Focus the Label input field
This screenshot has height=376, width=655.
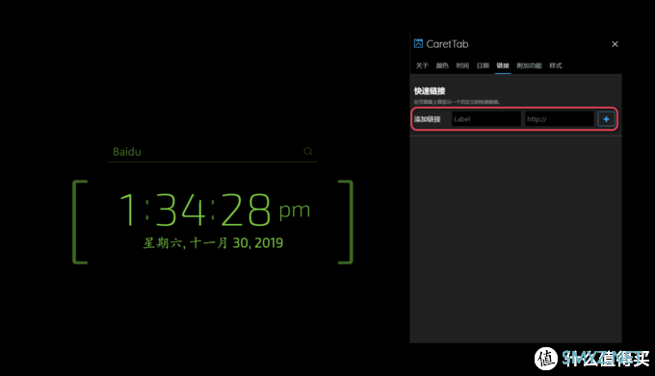pyautogui.click(x=485, y=119)
